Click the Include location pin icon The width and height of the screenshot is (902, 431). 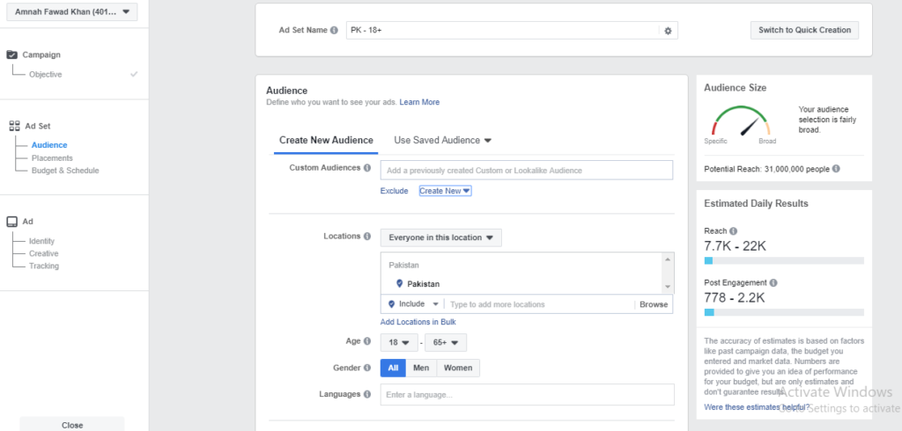(392, 304)
